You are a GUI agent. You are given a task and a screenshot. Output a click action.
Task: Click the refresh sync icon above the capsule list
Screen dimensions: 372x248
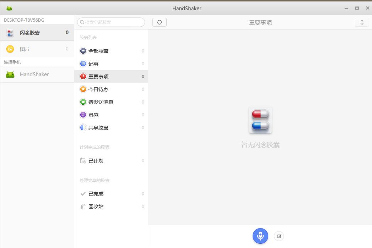click(159, 22)
